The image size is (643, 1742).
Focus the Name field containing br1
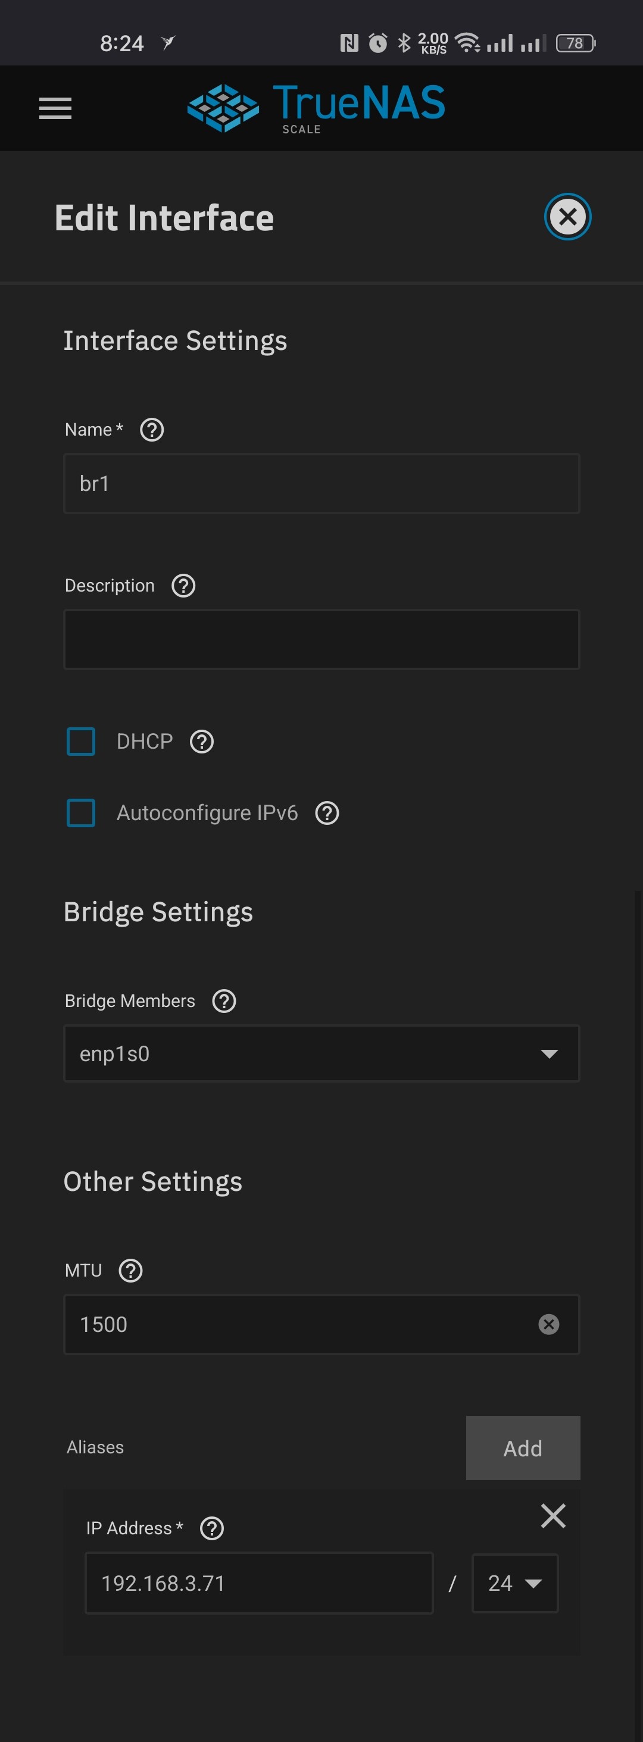[x=321, y=483]
